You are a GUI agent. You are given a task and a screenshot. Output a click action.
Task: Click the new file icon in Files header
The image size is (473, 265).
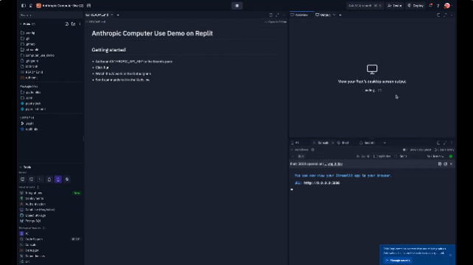(66, 24)
